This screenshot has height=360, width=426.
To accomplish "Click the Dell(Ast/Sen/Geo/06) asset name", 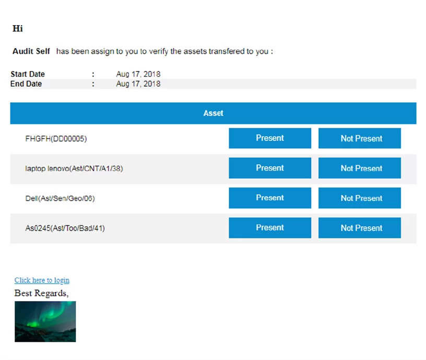I will click(60, 198).
